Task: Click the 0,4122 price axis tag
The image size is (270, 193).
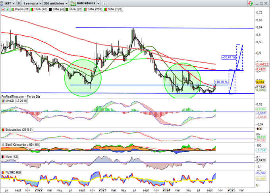Action: (x=261, y=69)
